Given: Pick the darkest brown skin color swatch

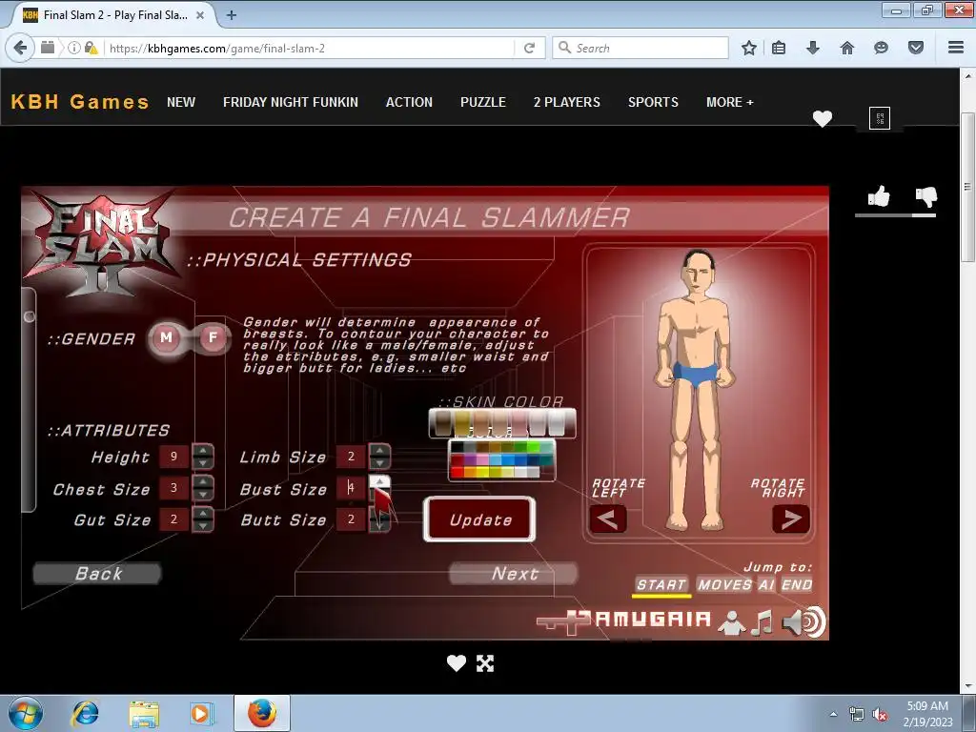Looking at the screenshot, I should point(442,423).
